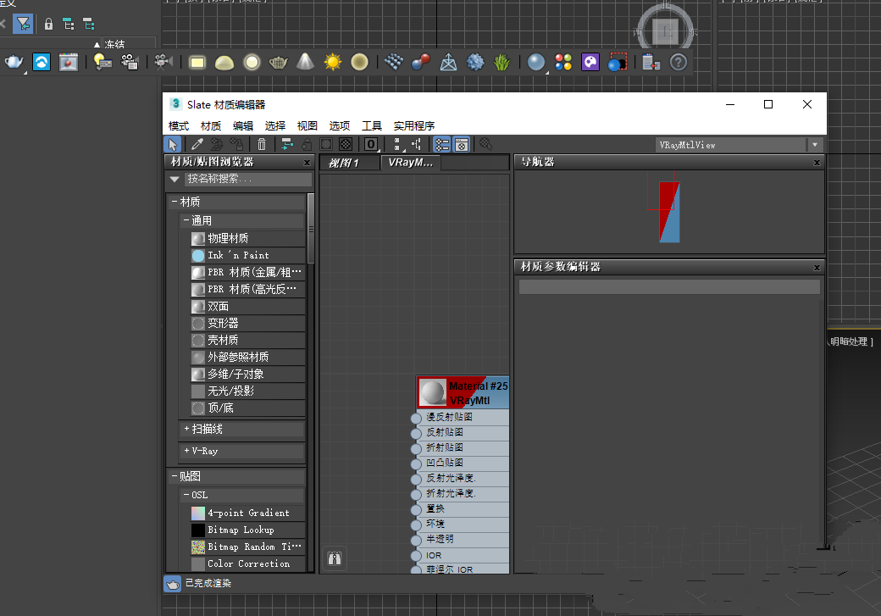This screenshot has height=616, width=881.
Task: Click the Material #25 node preview thumbnail
Action: coord(433,391)
